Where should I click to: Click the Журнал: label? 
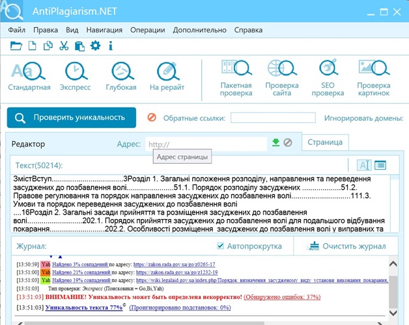tap(31, 246)
